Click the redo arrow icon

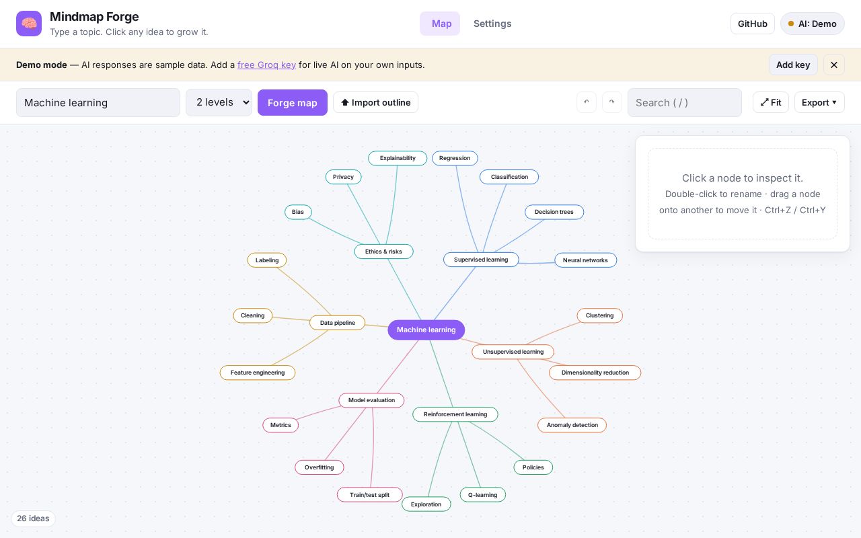coord(611,102)
